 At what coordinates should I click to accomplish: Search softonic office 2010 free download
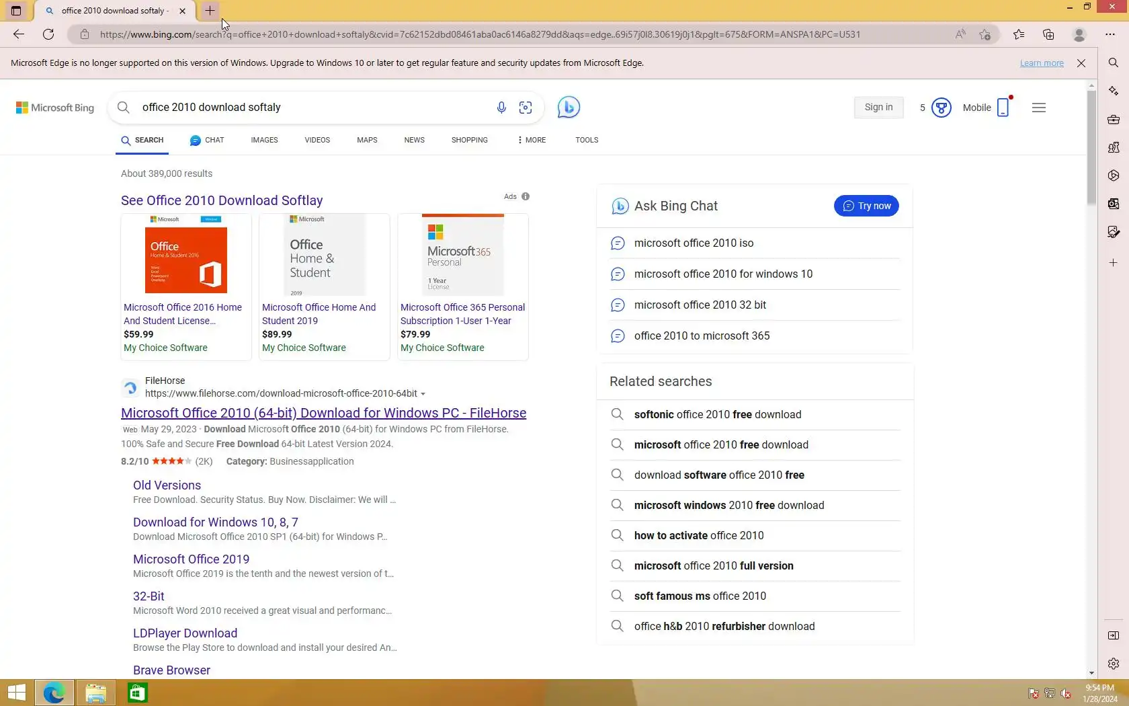pos(755,415)
